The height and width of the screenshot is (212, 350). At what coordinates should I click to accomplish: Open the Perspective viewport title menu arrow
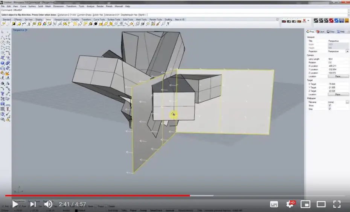pyautogui.click(x=26, y=30)
